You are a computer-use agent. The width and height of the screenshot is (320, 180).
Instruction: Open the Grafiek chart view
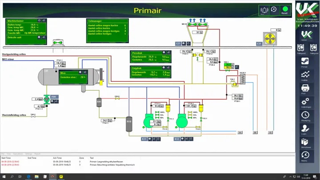305,76
